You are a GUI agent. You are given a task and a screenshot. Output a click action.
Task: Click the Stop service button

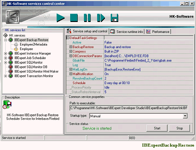179,128
